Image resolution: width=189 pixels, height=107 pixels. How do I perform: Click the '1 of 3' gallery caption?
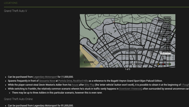click(128, 69)
